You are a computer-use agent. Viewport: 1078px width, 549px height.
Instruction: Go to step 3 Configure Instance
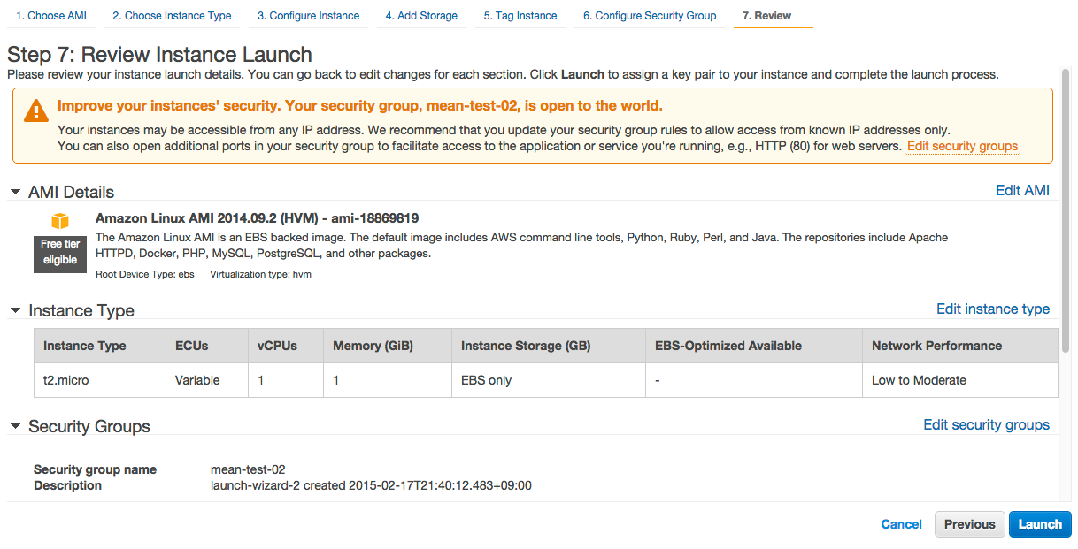[x=308, y=16]
